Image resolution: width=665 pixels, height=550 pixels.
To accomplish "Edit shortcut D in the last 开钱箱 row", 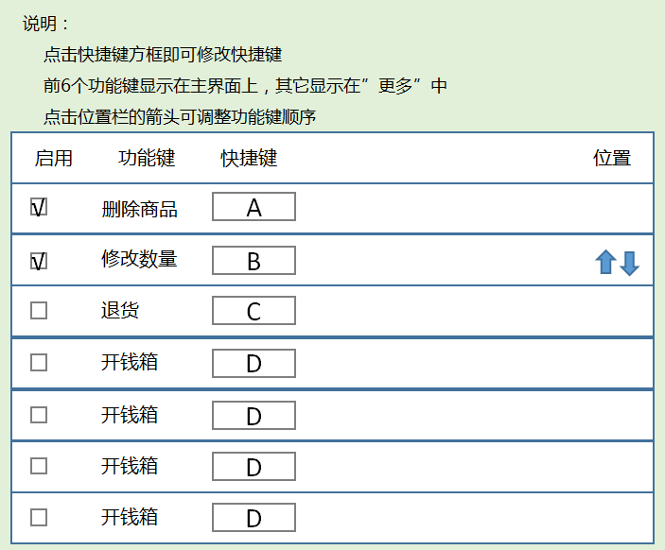I will (x=254, y=518).
